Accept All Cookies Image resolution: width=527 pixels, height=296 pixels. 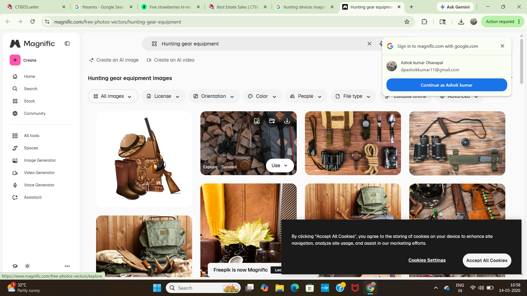point(487,260)
